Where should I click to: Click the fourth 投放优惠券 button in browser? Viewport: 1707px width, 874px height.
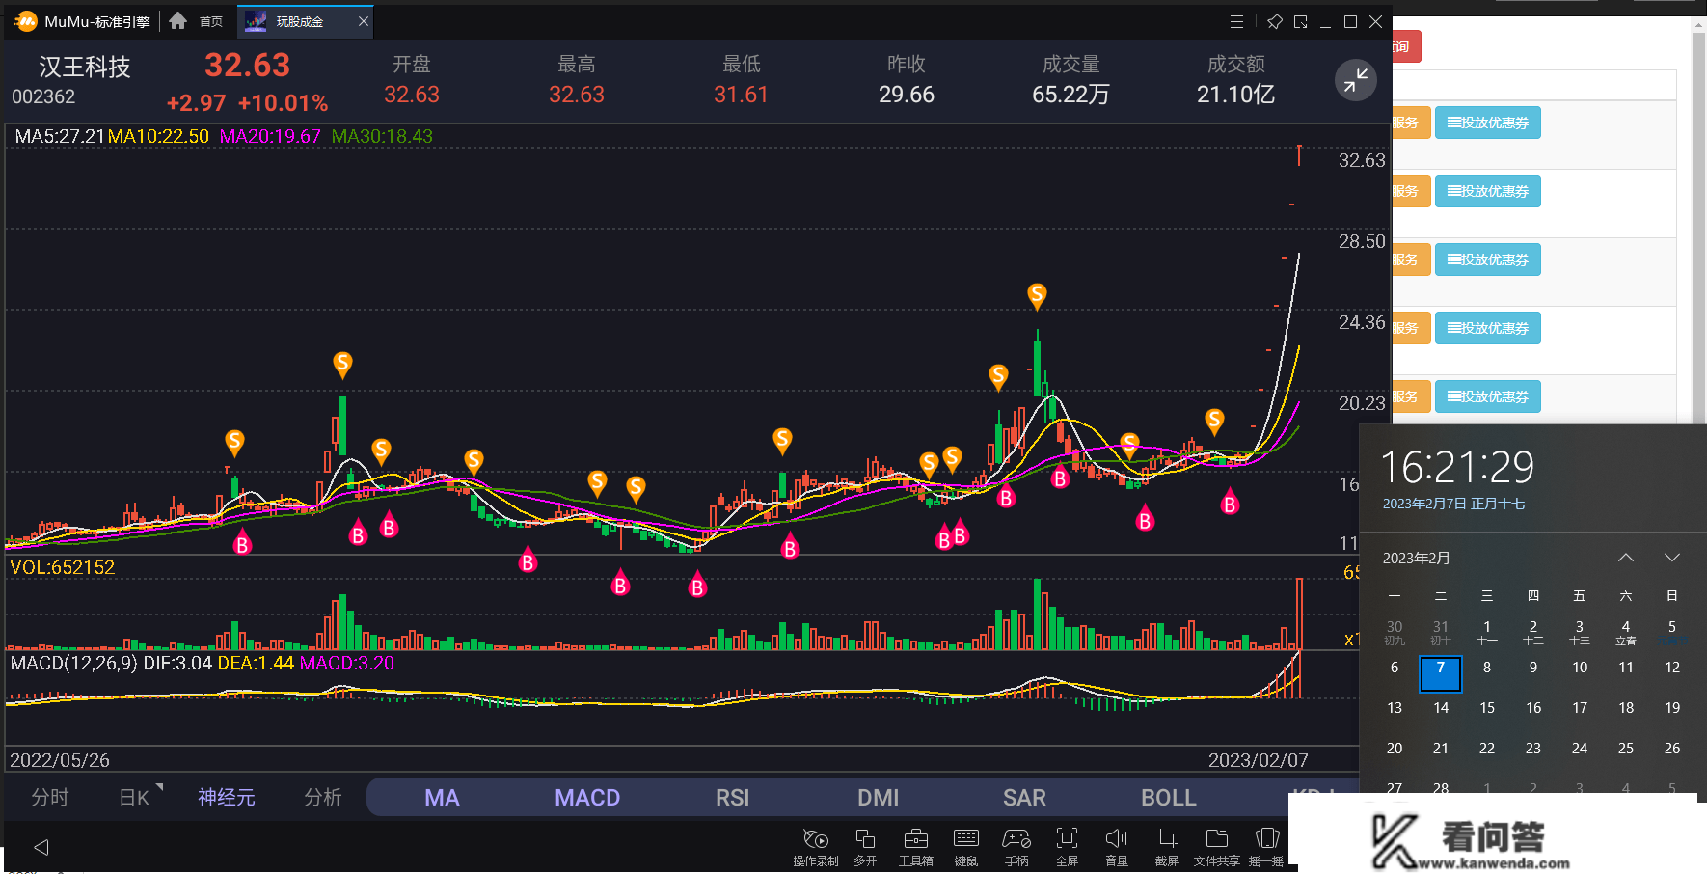point(1488,328)
